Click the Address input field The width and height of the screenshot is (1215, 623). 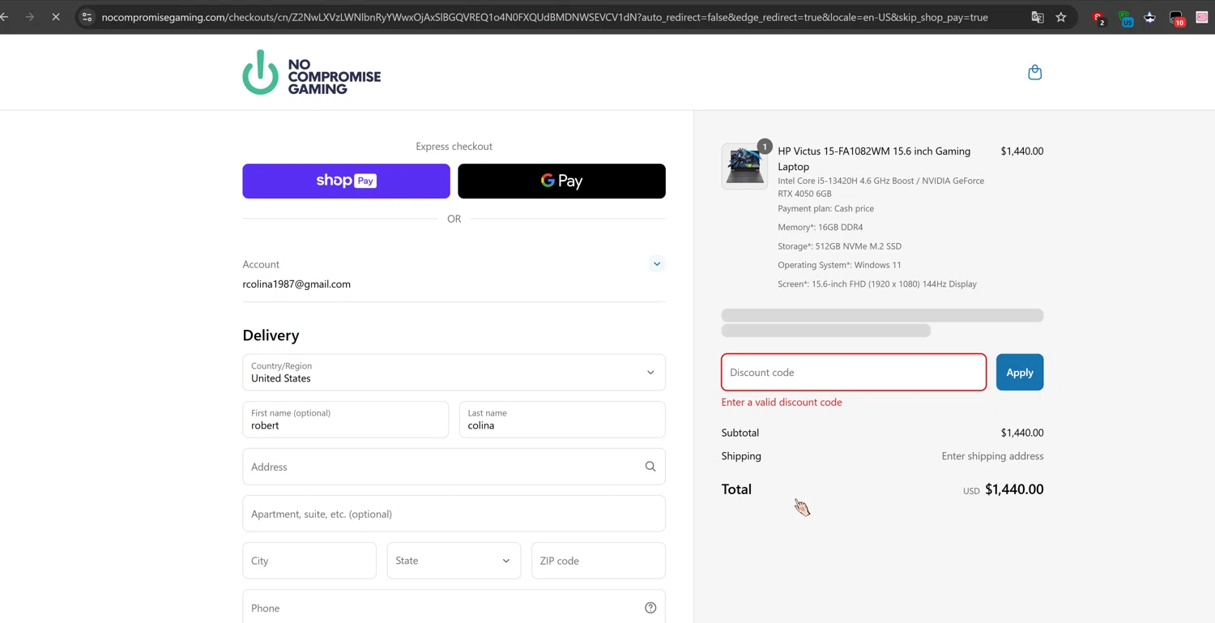click(x=454, y=467)
